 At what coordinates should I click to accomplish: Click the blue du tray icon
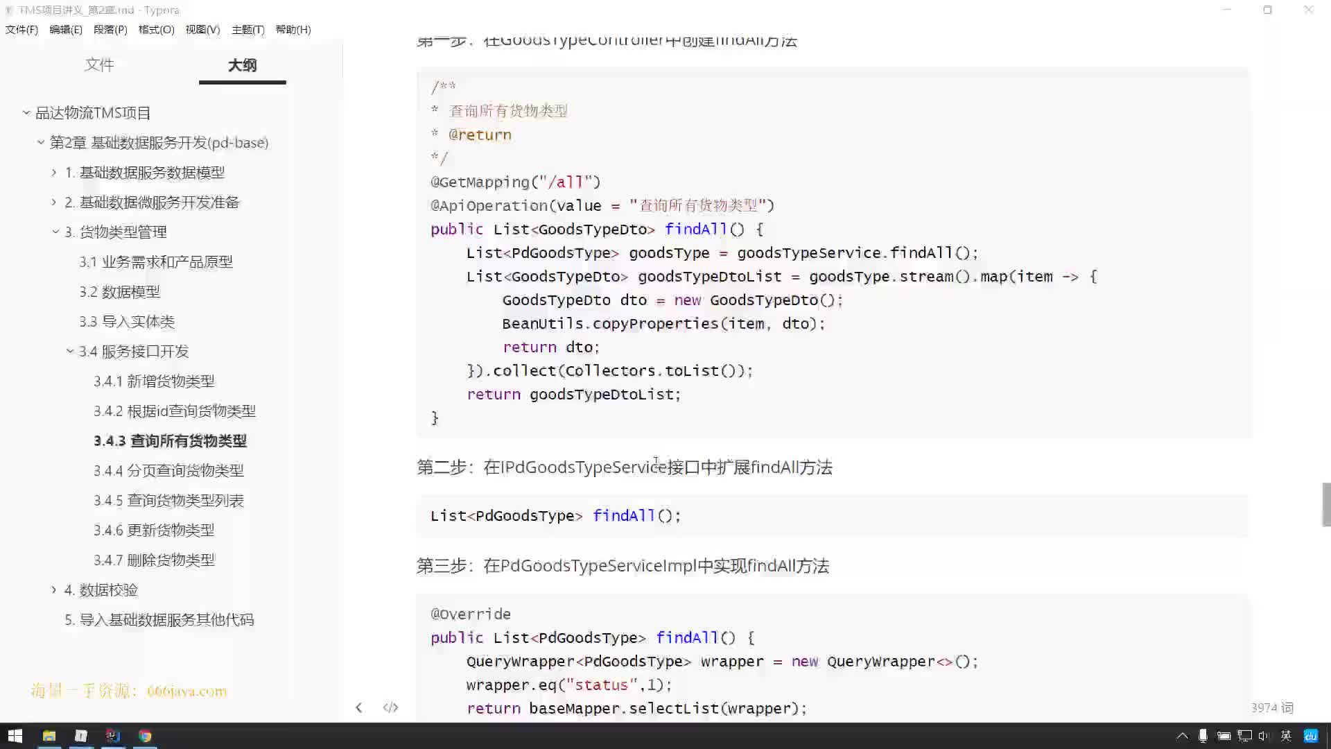pyautogui.click(x=1310, y=736)
